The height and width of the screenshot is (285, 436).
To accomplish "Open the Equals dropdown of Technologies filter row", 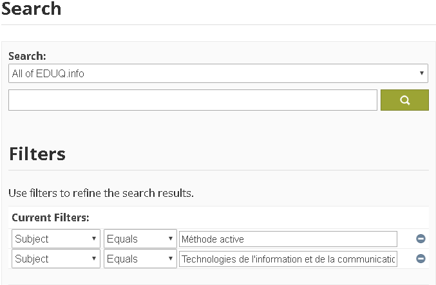I will point(140,259).
